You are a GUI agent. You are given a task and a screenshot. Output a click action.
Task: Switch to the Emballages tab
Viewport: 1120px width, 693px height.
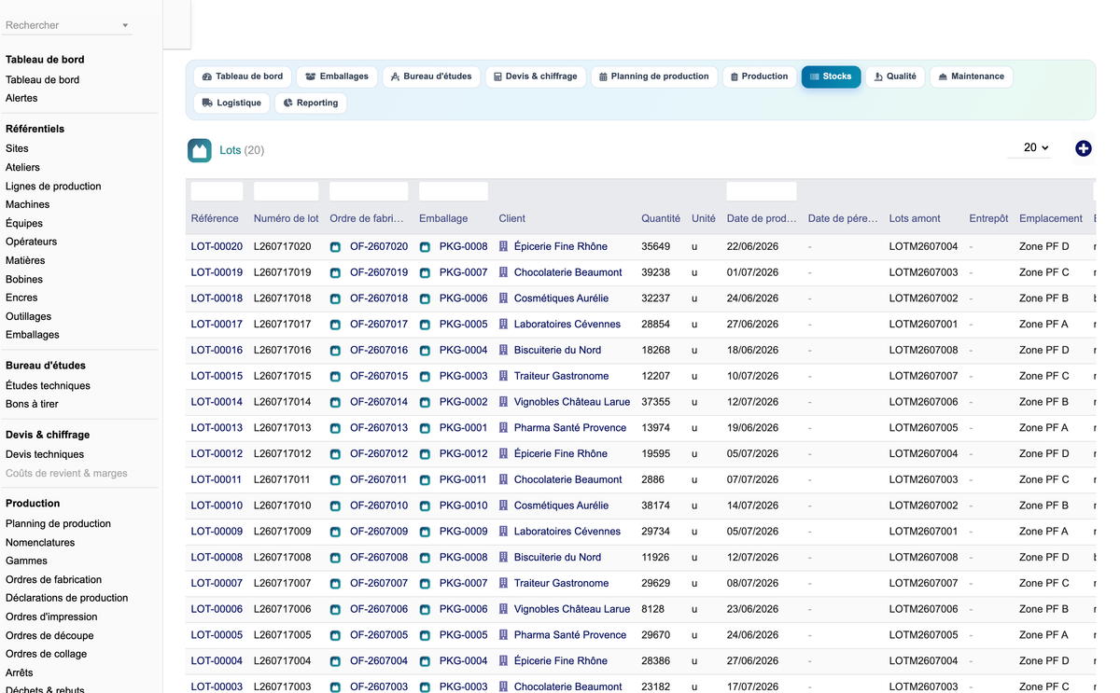click(337, 76)
